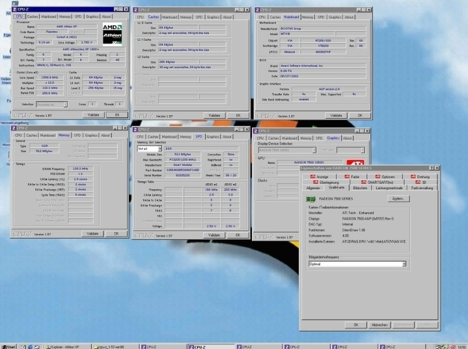468x349 pixels.
Task: Click OK in the CPU-Z Mainboard window
Action: pos(360,115)
